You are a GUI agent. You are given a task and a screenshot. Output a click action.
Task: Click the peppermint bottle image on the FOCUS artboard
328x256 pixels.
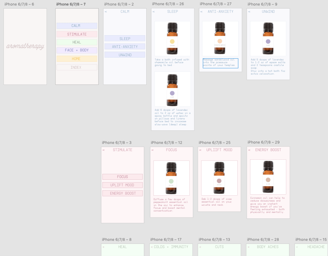coord(171,178)
